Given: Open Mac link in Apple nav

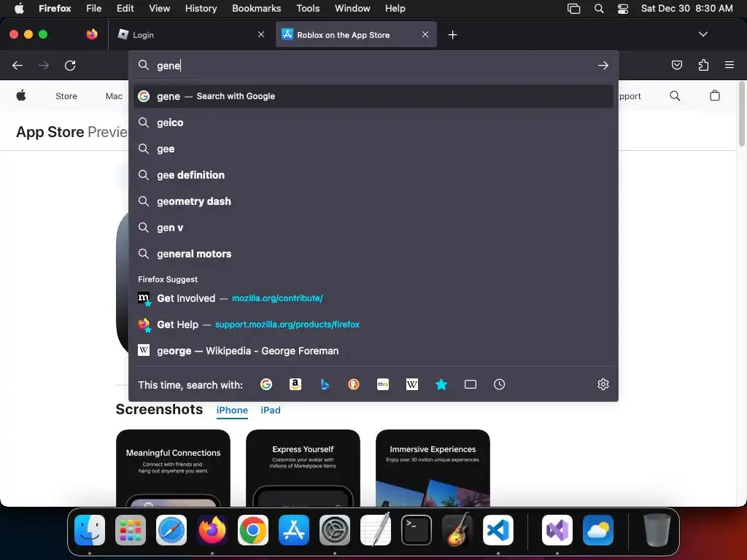Looking at the screenshot, I should (114, 96).
